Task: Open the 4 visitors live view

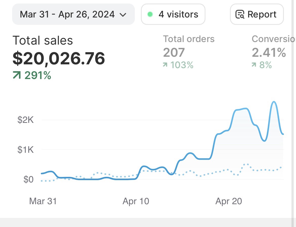Action: tap(173, 14)
